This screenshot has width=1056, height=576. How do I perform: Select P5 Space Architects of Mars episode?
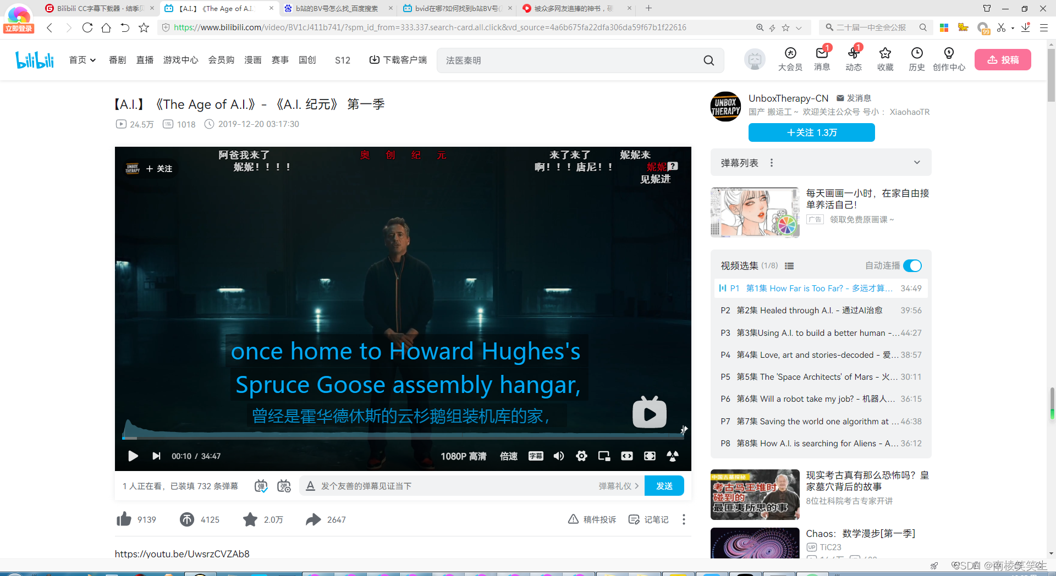tap(821, 377)
